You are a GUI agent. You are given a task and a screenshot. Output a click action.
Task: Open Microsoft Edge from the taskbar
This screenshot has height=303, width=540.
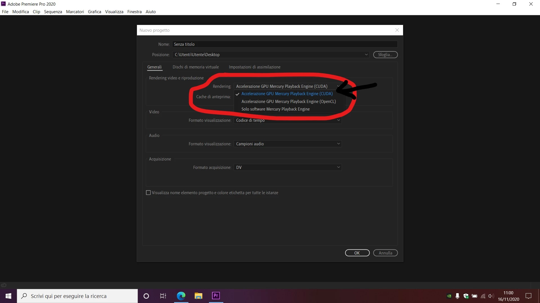pos(181,296)
